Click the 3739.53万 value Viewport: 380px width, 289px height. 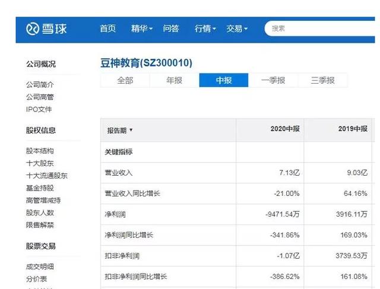351,256
